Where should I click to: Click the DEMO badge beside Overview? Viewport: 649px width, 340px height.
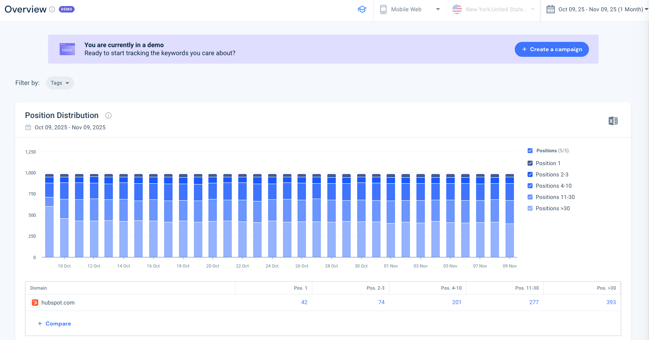[67, 9]
